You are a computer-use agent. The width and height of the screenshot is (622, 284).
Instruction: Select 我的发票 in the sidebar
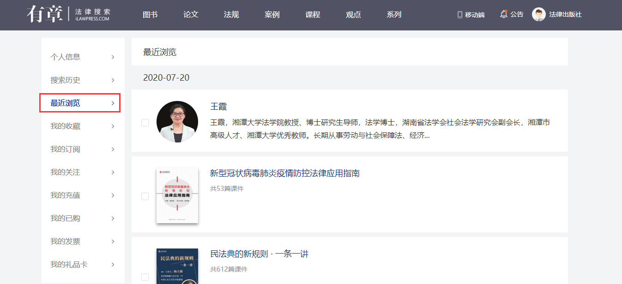click(65, 242)
